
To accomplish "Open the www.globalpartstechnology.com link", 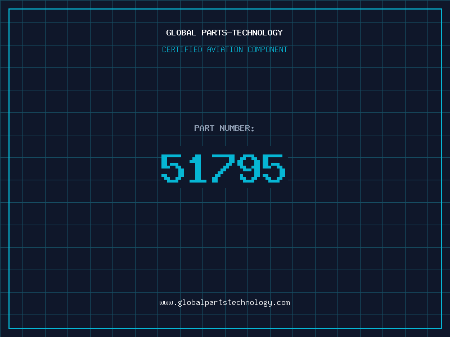I will (224, 303).
